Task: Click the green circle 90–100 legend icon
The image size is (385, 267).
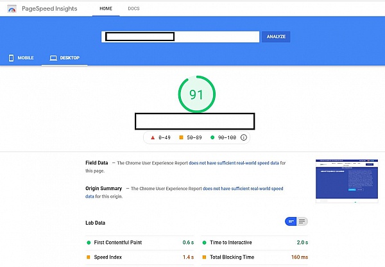Action: click(x=212, y=137)
